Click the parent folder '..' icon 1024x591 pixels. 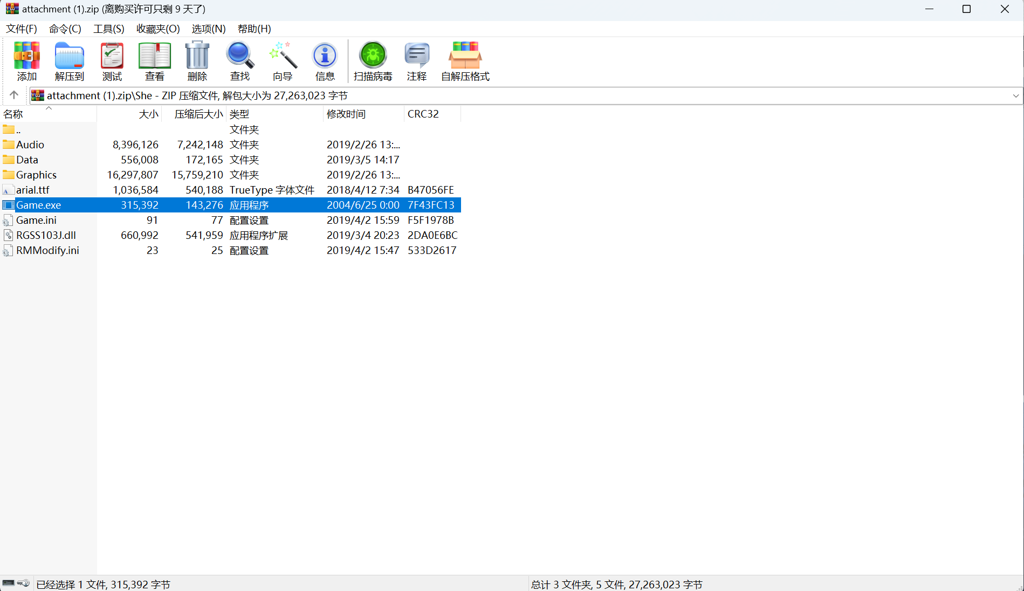click(x=9, y=129)
